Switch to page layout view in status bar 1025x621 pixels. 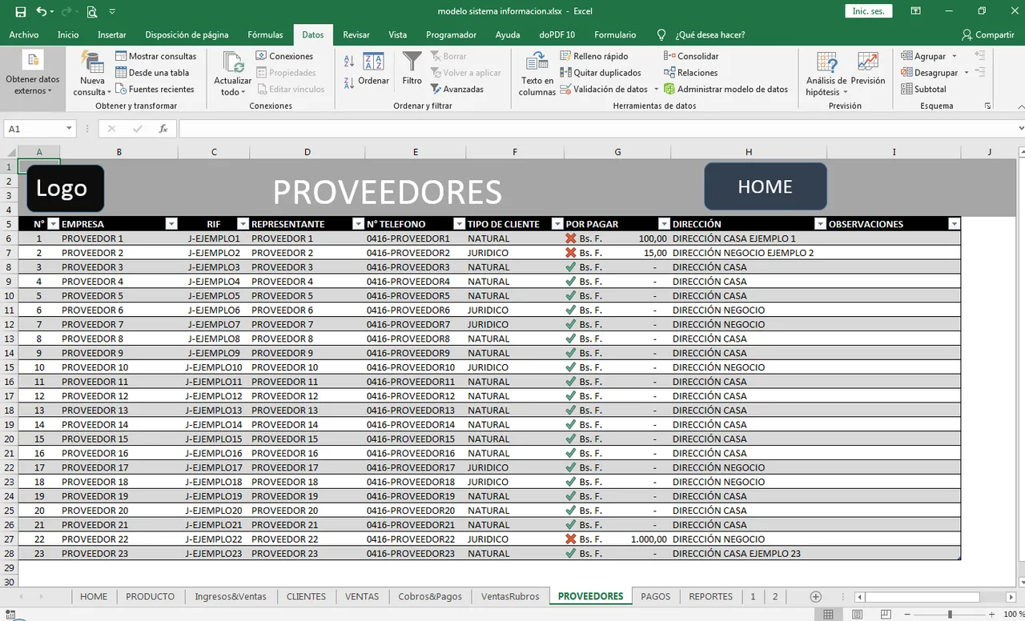pyautogui.click(x=858, y=615)
